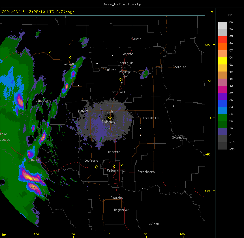Click the Ponoka city label

(136, 38)
